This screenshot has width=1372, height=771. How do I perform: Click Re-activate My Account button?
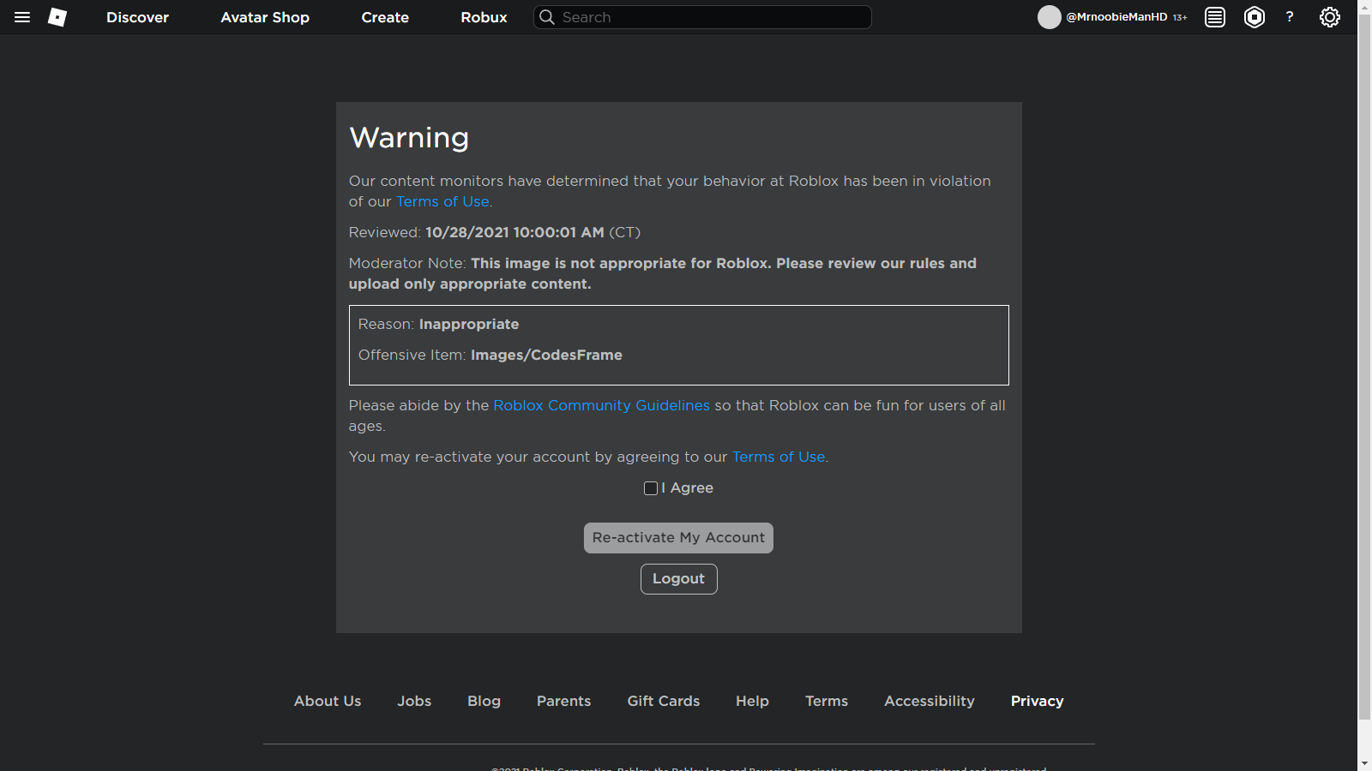click(678, 538)
